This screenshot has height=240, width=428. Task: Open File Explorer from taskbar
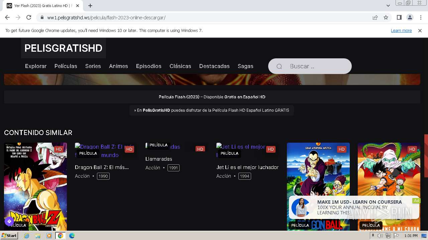tap(38, 236)
